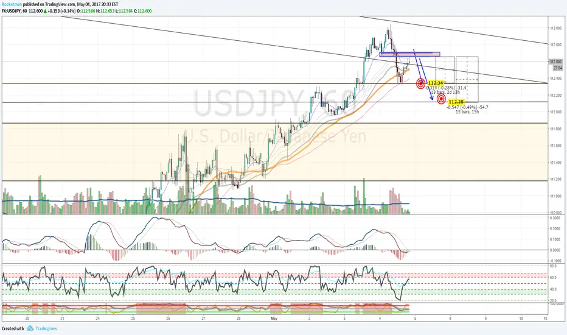
Task: Click the red target icon beside 112.34
Action: tap(421, 83)
